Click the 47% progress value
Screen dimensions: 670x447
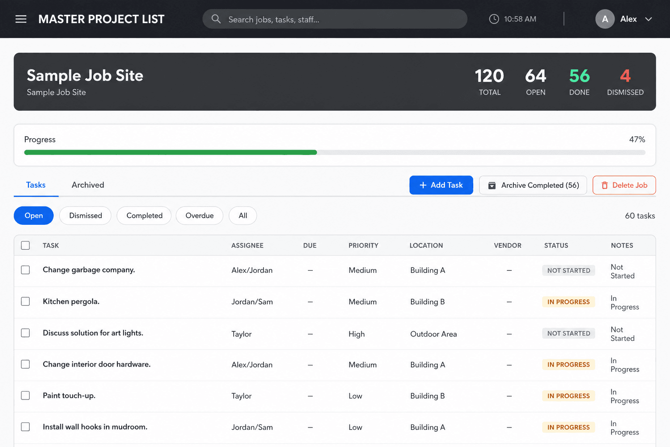pyautogui.click(x=637, y=139)
